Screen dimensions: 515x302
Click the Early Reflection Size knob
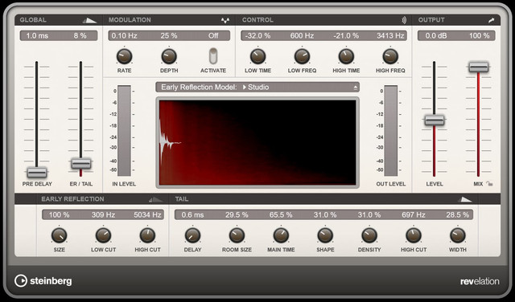(x=59, y=235)
